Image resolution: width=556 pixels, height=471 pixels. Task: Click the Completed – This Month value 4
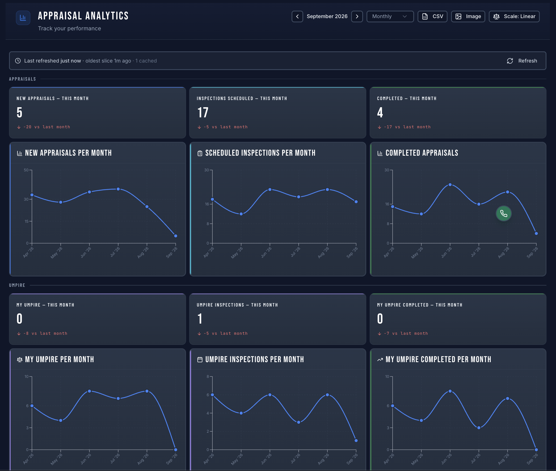tap(380, 112)
